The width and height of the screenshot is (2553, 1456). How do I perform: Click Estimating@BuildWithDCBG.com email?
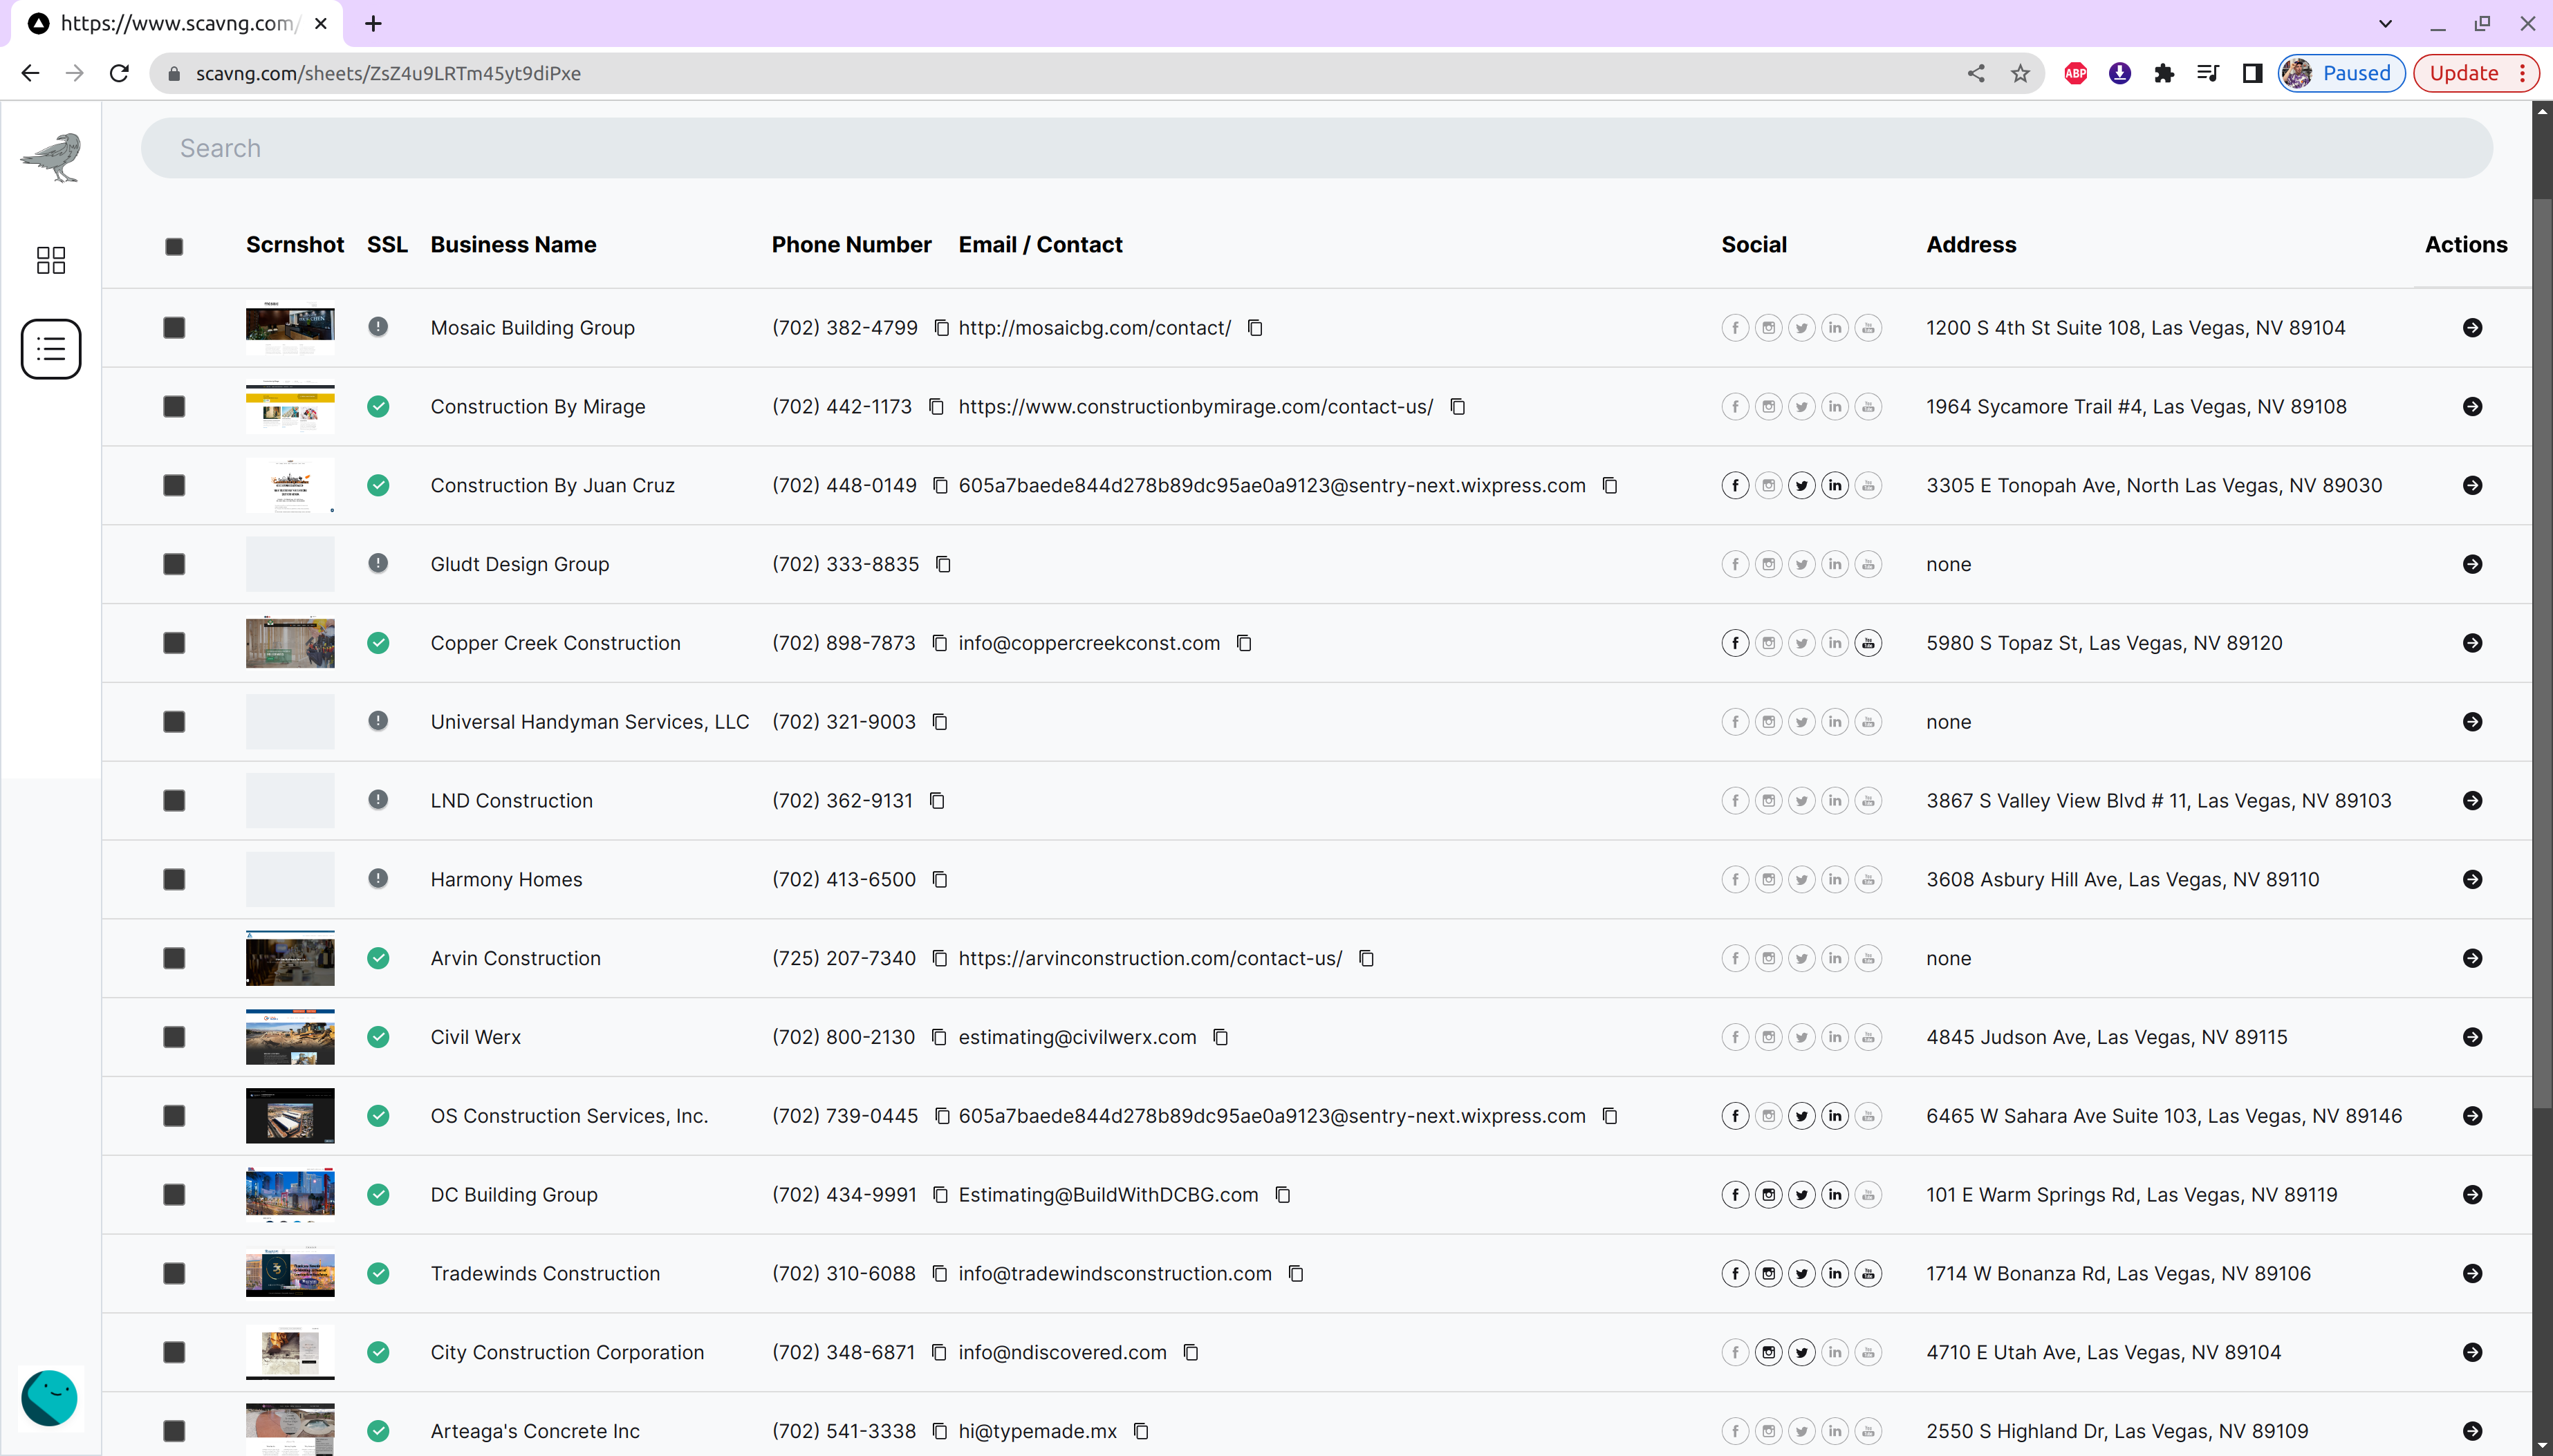[x=1108, y=1194]
